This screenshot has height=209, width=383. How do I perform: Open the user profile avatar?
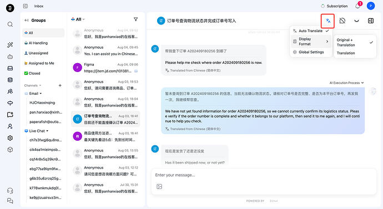[371, 6]
